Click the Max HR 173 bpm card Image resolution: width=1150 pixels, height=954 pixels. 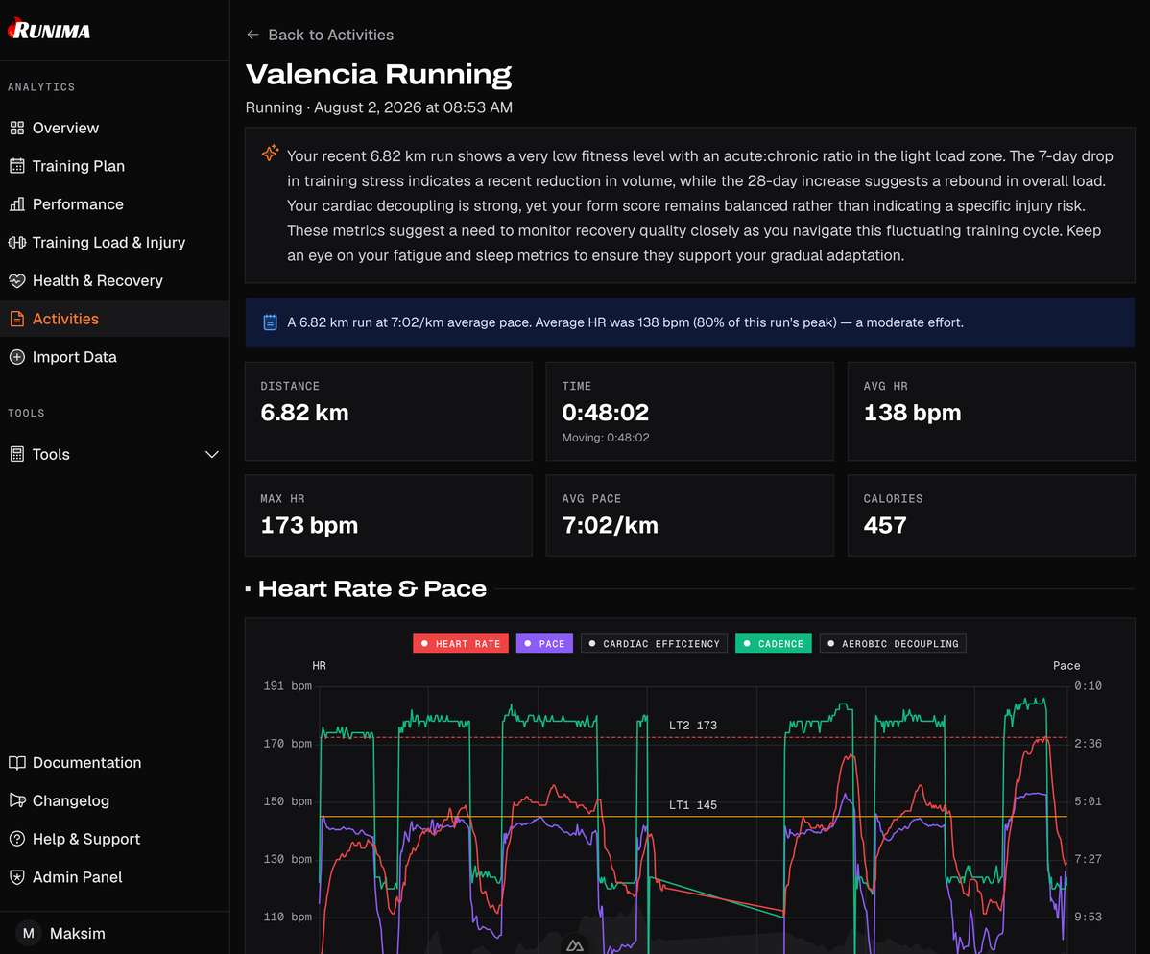(389, 514)
